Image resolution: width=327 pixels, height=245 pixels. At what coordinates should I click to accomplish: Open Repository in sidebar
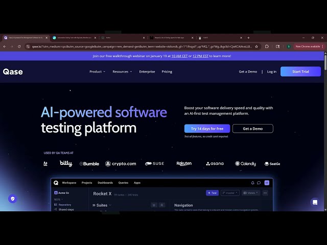(x=62, y=205)
